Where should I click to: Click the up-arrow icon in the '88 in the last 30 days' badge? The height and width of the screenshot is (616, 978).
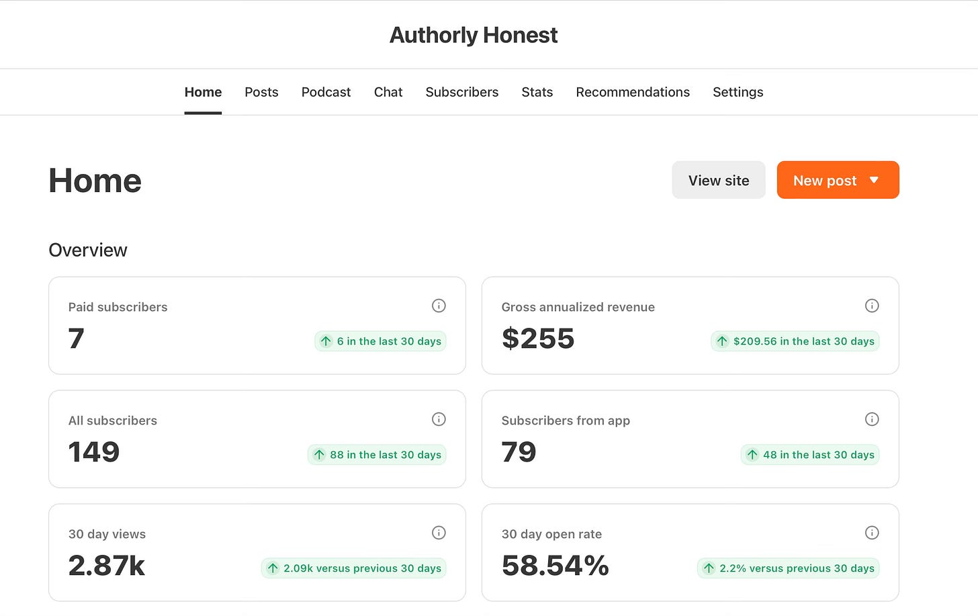click(319, 455)
